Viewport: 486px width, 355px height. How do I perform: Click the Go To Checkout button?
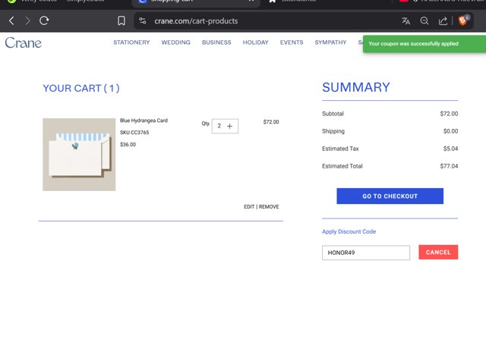390,196
